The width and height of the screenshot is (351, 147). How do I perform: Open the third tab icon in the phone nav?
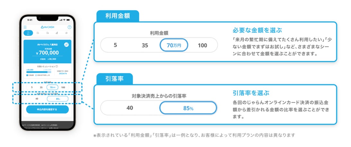47,33
